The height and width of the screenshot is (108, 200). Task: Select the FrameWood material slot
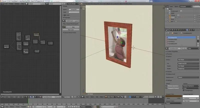181,42
